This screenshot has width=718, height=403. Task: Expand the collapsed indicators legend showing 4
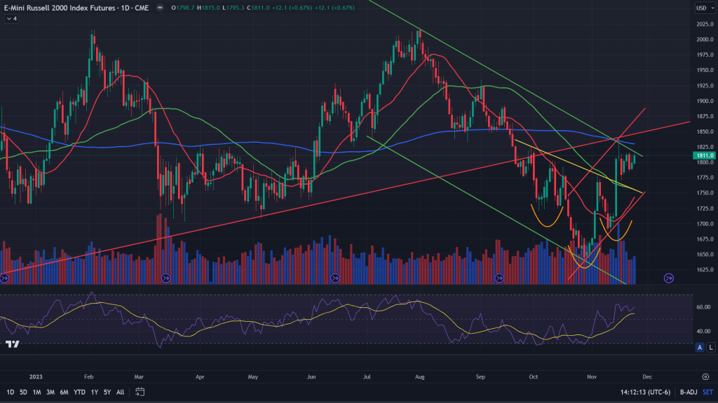12,18
